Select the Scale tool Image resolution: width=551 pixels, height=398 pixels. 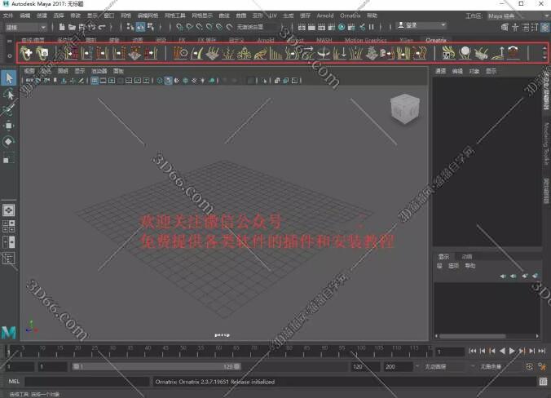9,157
